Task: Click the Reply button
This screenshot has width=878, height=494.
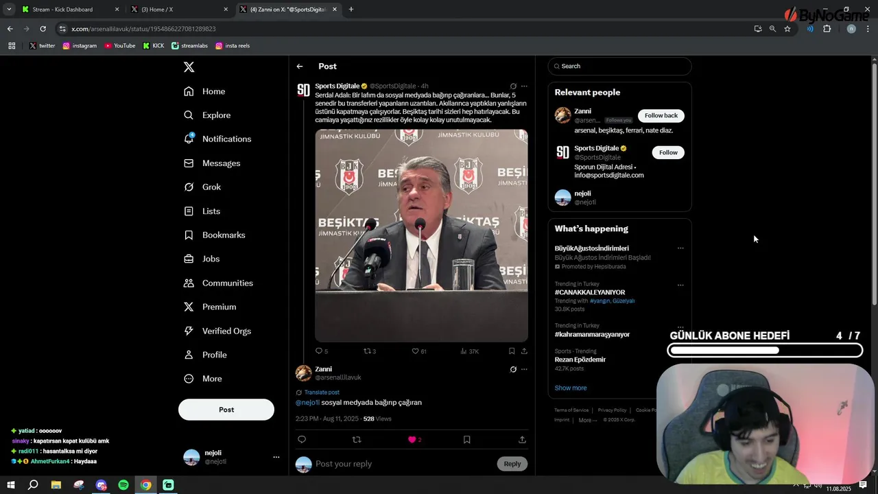Action: tap(512, 464)
